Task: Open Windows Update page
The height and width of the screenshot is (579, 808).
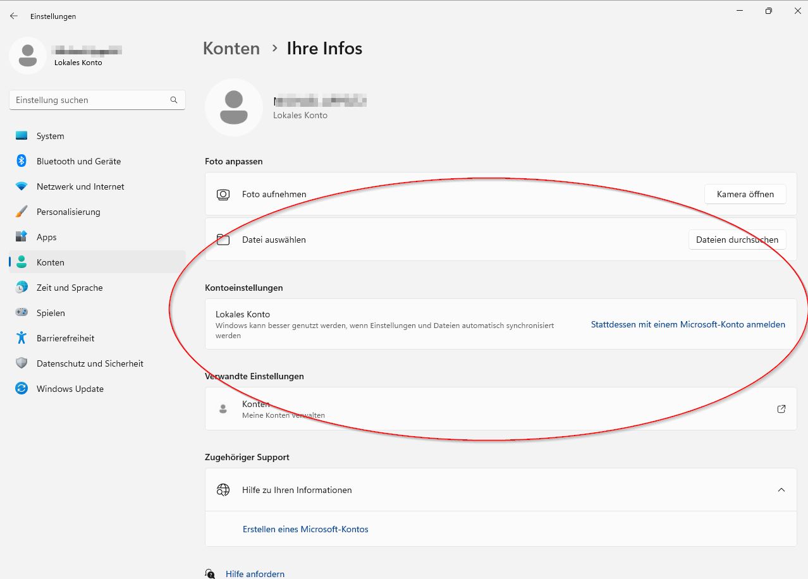Action: 97,389
